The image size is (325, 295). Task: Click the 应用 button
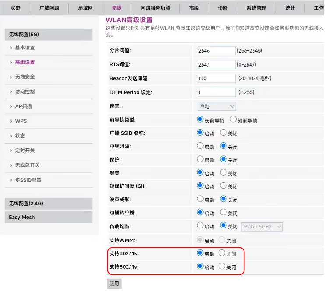coord(114,284)
